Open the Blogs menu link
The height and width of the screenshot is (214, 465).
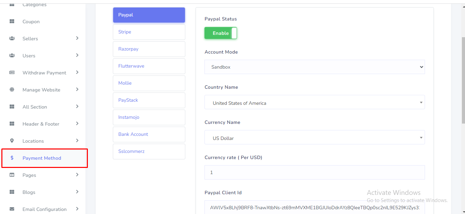point(29,192)
